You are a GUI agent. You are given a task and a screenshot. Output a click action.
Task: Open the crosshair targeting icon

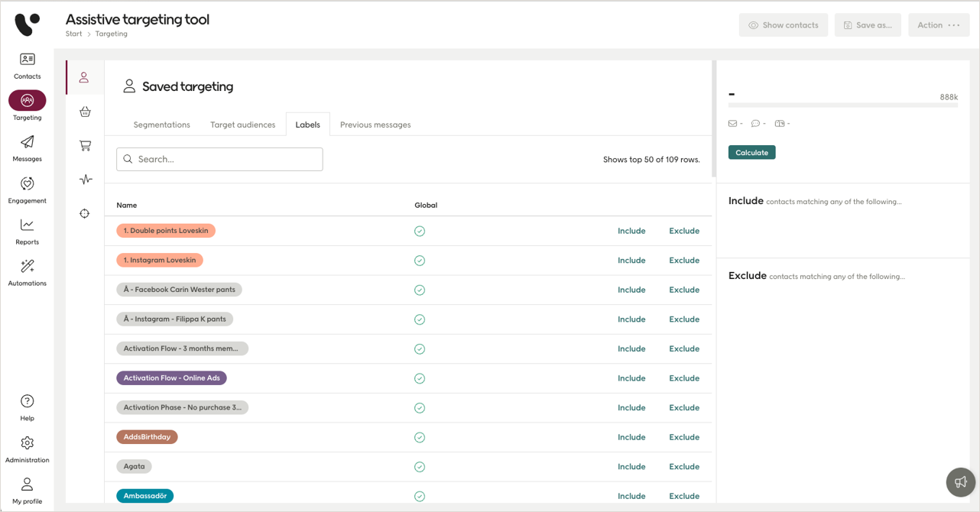(x=85, y=212)
